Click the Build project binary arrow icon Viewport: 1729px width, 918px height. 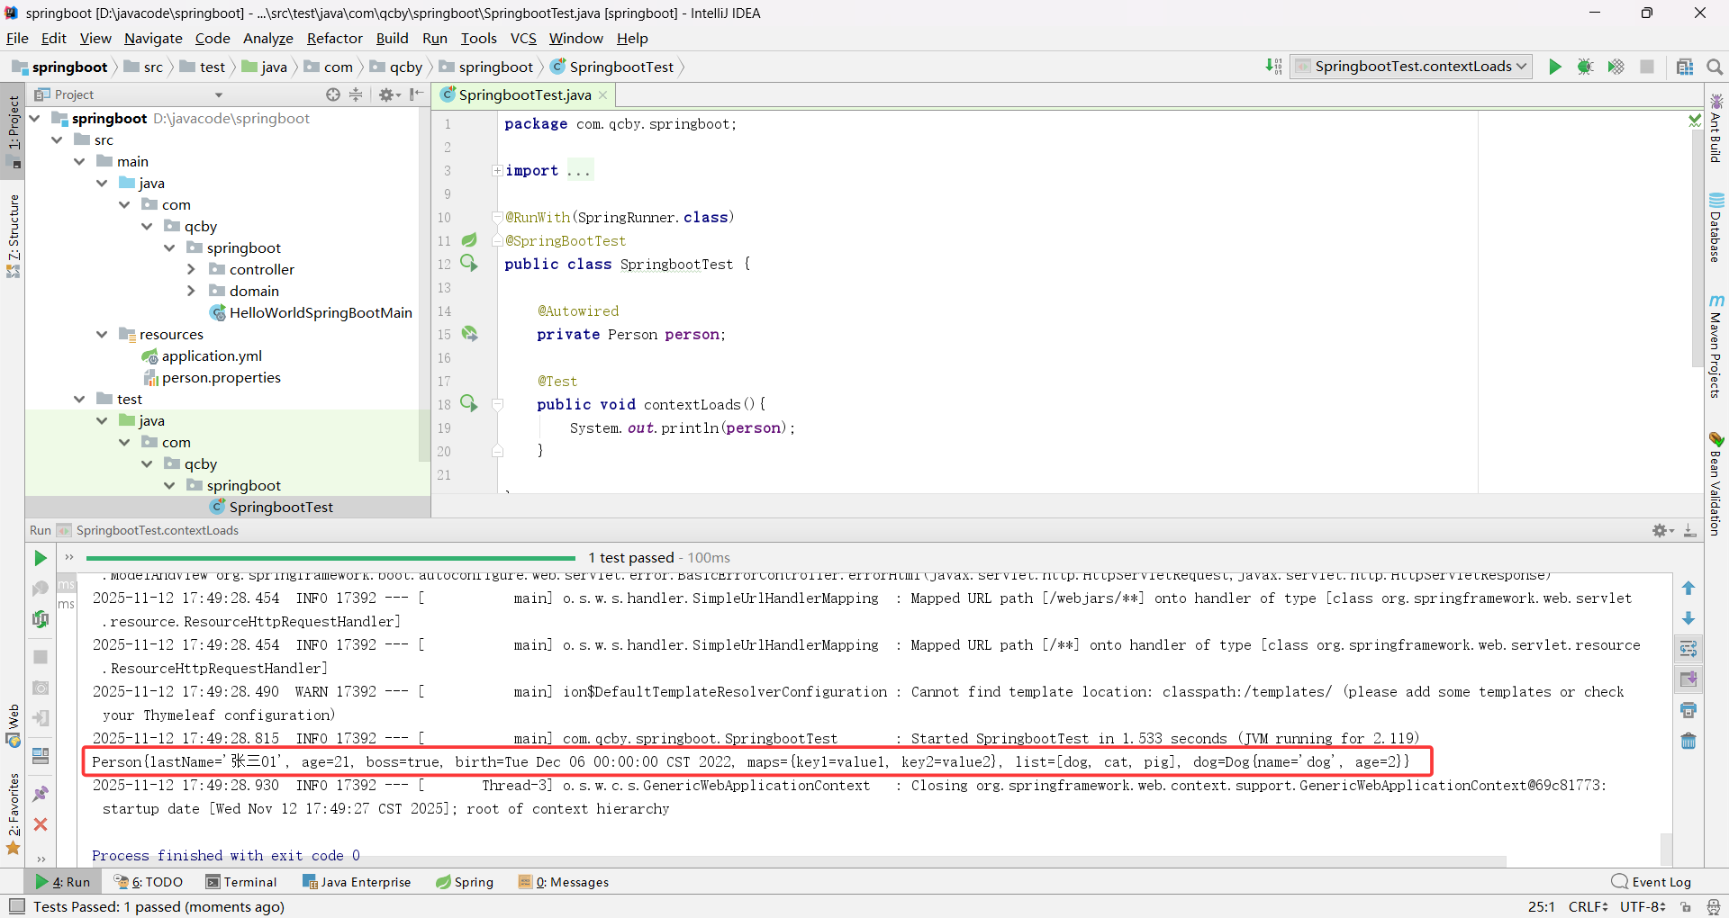click(1273, 67)
